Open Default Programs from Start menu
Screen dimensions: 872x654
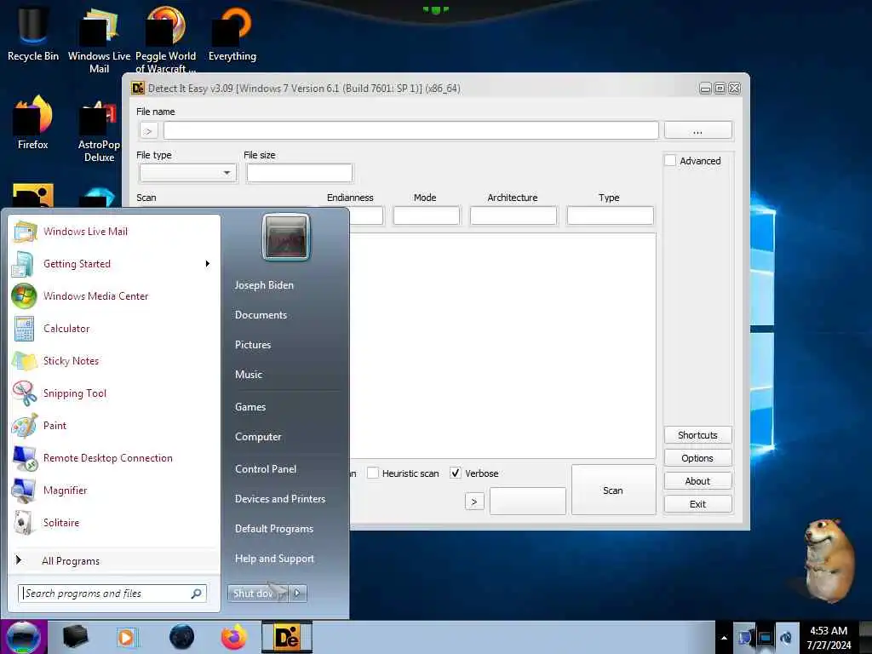click(x=274, y=529)
